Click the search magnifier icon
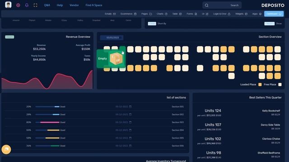 point(207,5)
